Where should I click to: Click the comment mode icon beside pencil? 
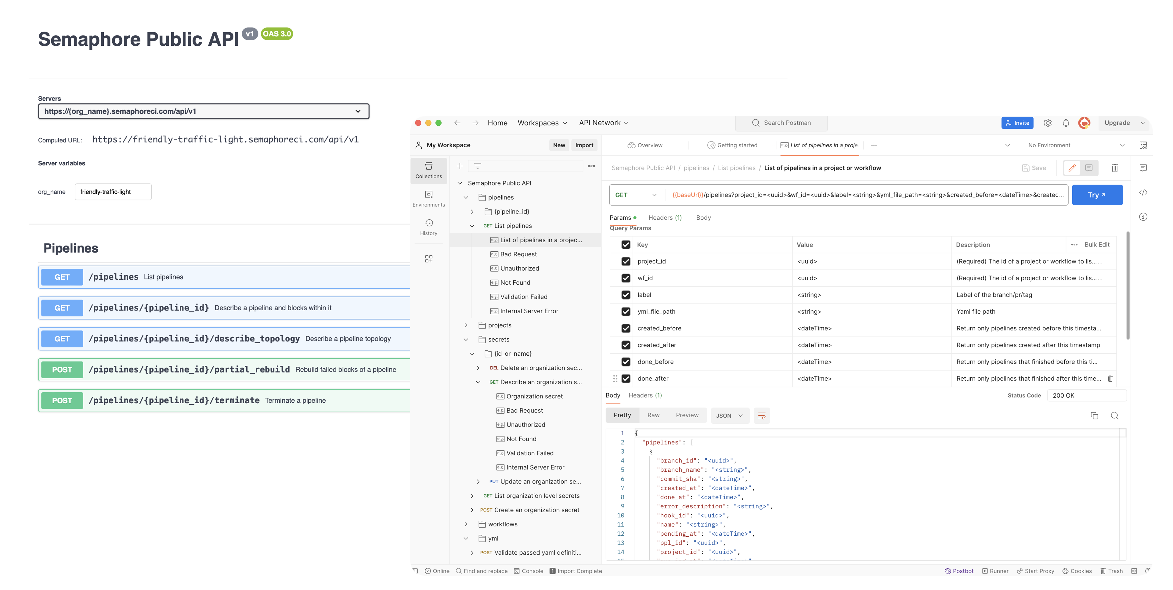click(x=1089, y=168)
